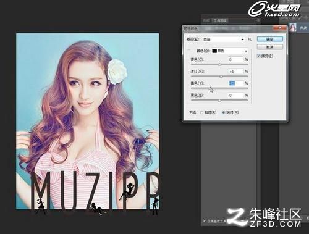309x234 pixels.
Task: Click the Cancel button
Action: pos(270,48)
